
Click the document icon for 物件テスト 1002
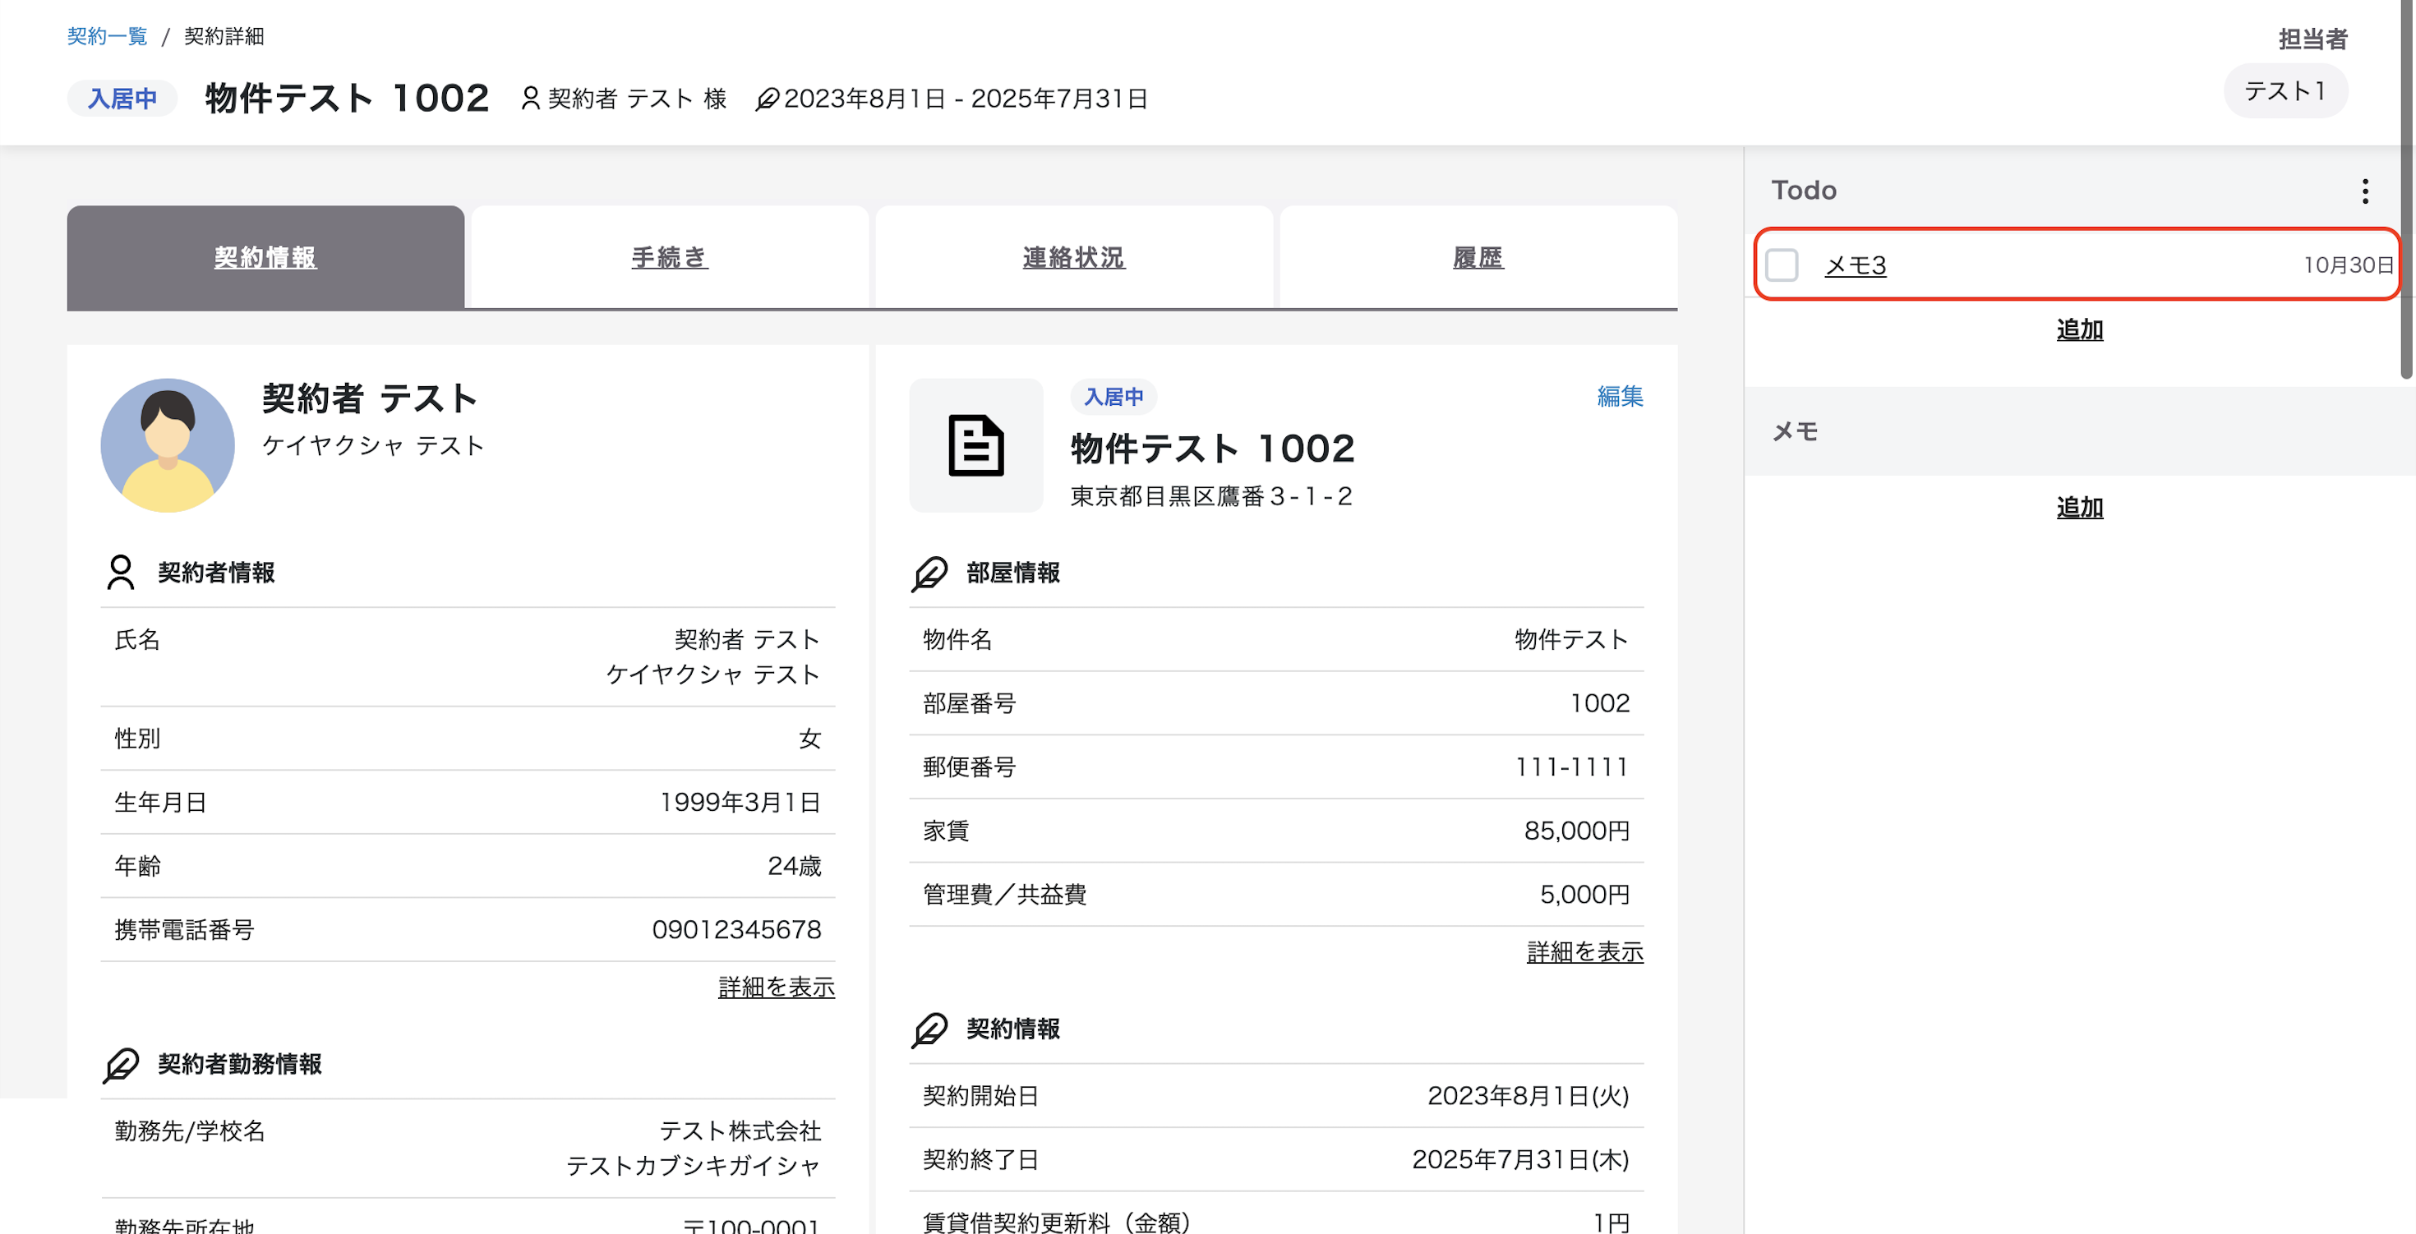click(975, 445)
